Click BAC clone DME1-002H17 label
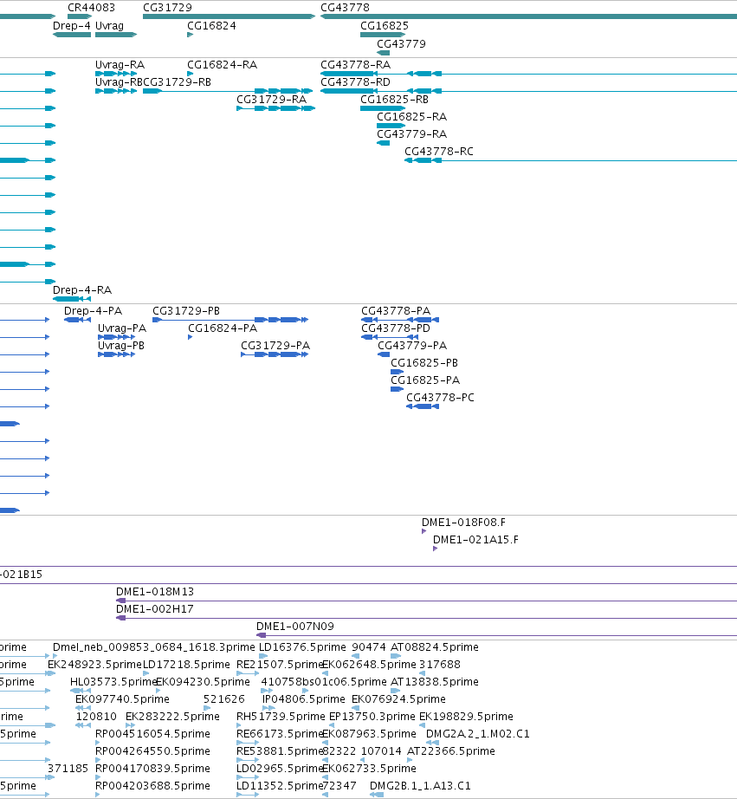737x799 pixels. [x=155, y=609]
